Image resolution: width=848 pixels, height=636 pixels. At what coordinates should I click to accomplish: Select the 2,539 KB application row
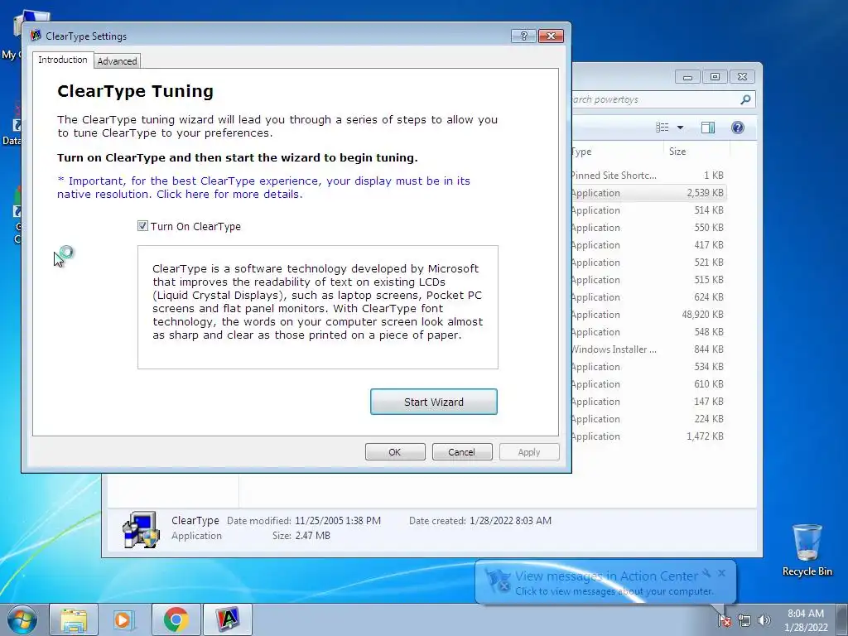coord(648,193)
